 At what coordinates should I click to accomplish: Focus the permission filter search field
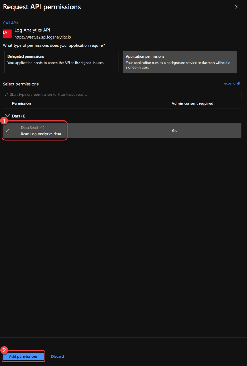tap(121, 95)
